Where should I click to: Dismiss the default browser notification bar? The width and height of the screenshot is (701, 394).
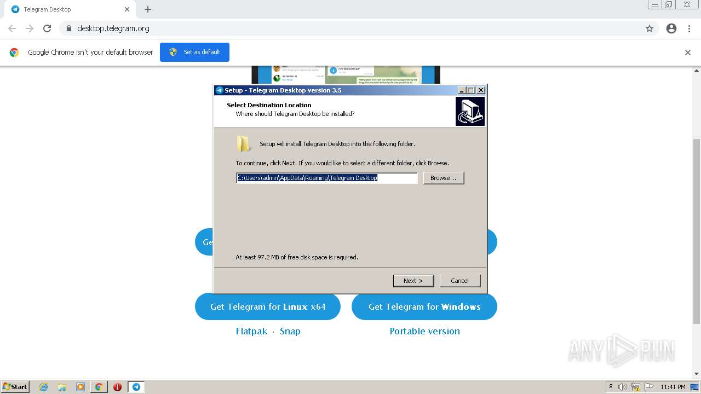tap(688, 53)
